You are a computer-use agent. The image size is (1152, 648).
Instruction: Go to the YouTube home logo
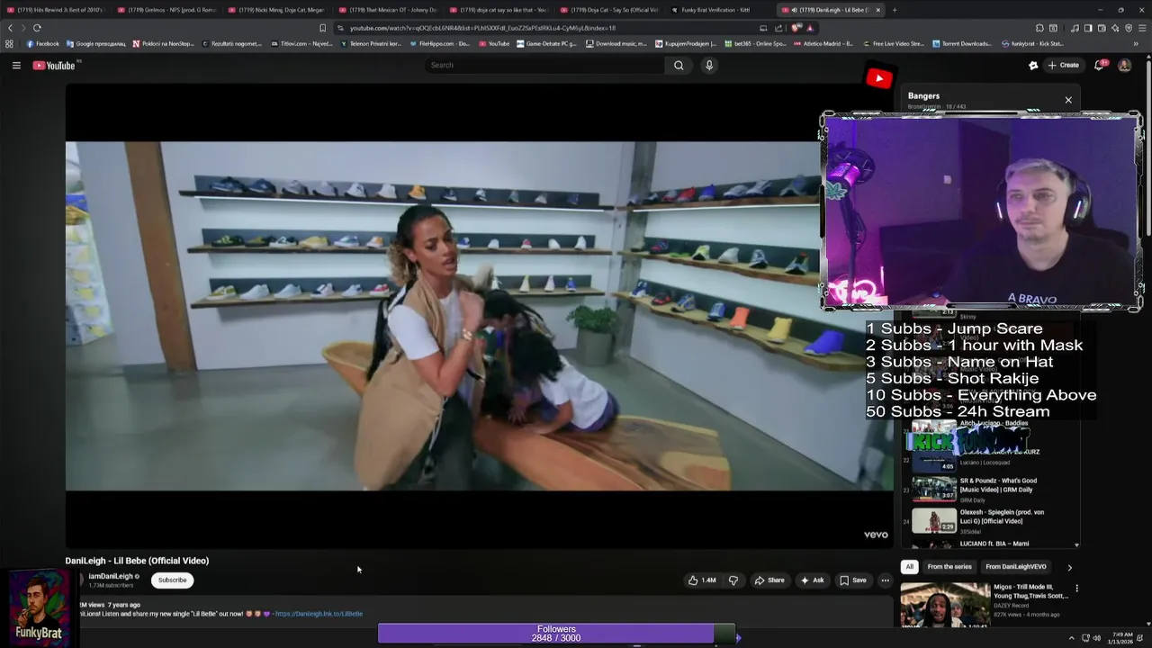pyautogui.click(x=54, y=65)
